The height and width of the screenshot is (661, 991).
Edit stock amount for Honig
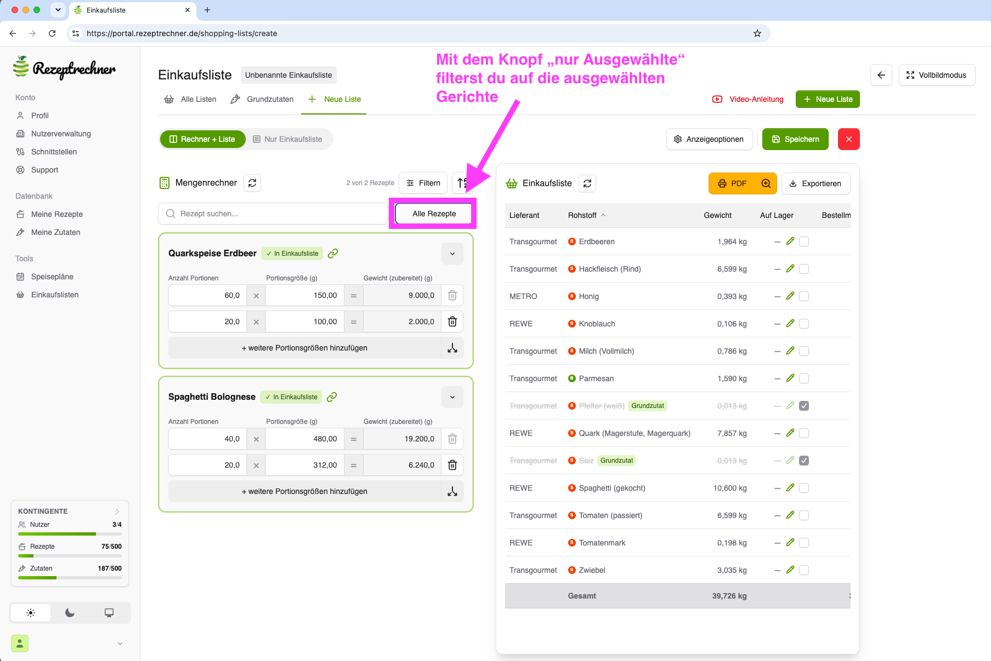pyautogui.click(x=790, y=296)
